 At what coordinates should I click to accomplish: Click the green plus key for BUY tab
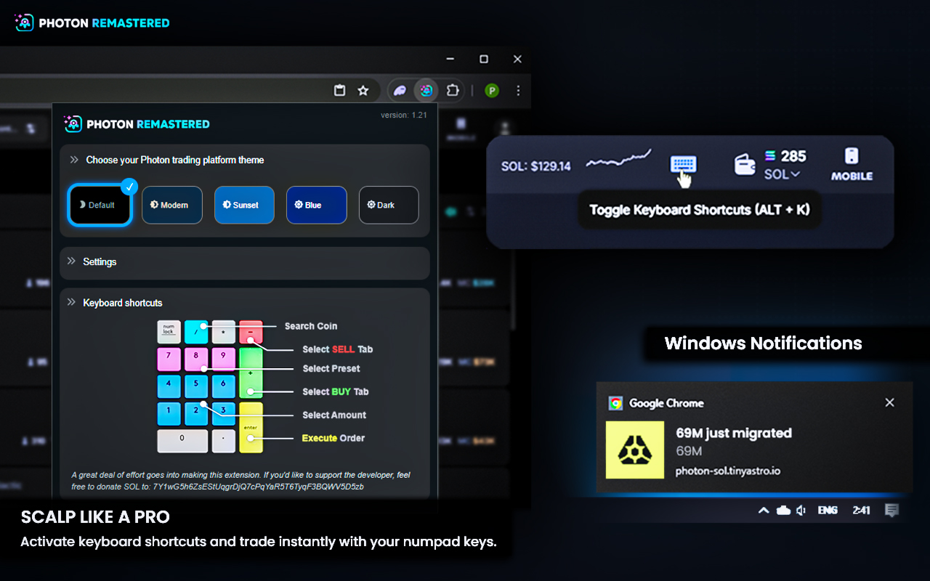click(251, 373)
